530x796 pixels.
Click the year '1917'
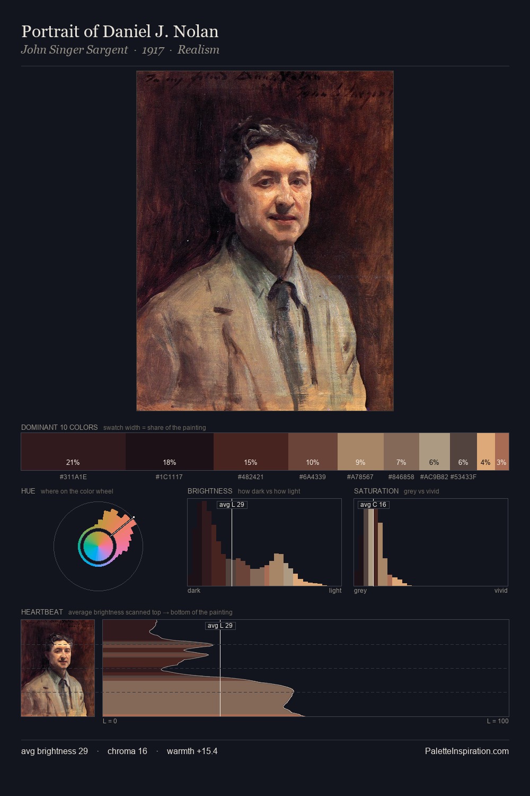(x=153, y=50)
